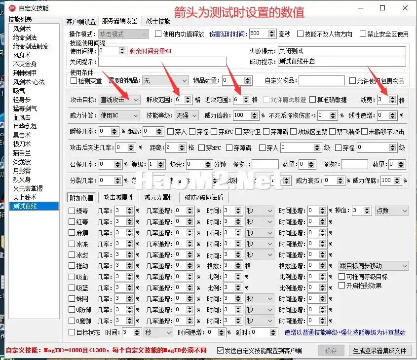This screenshot has height=360, width=417.
Task: Adjust the 物品数量 spinner
Action: tap(248, 80)
